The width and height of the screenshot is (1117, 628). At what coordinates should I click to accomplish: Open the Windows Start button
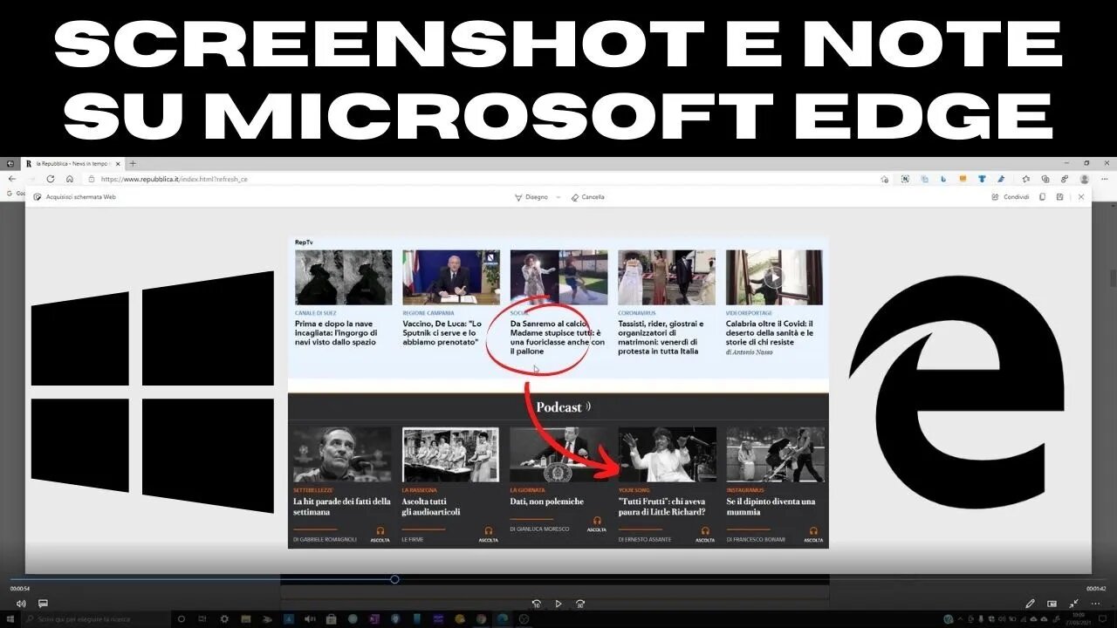(11, 619)
